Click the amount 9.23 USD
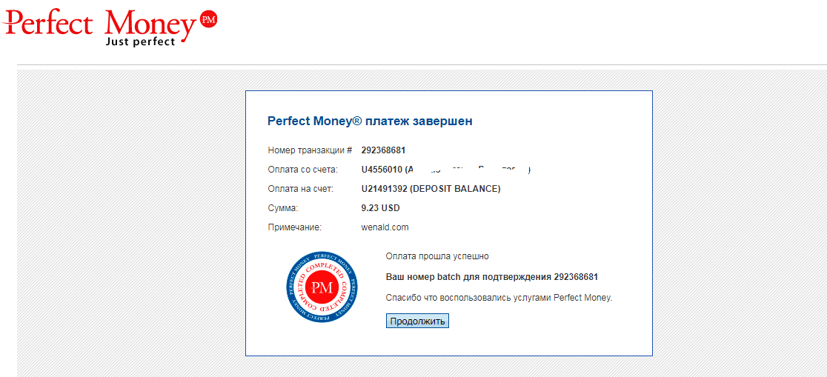 pos(380,208)
